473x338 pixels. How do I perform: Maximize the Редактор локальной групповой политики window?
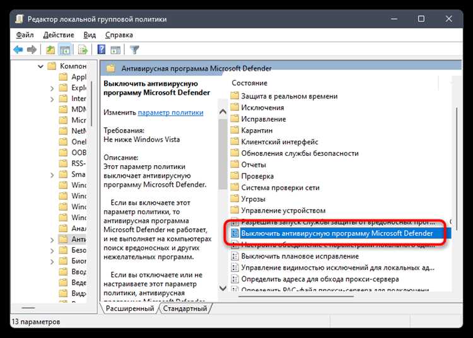pos(421,19)
